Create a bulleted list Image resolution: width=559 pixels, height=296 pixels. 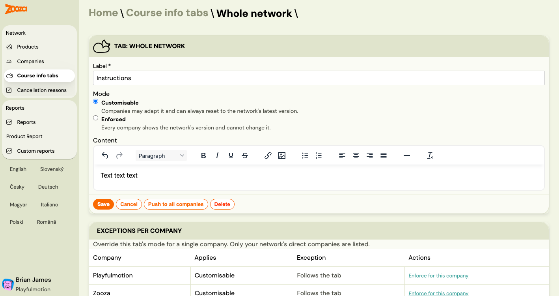click(x=305, y=155)
